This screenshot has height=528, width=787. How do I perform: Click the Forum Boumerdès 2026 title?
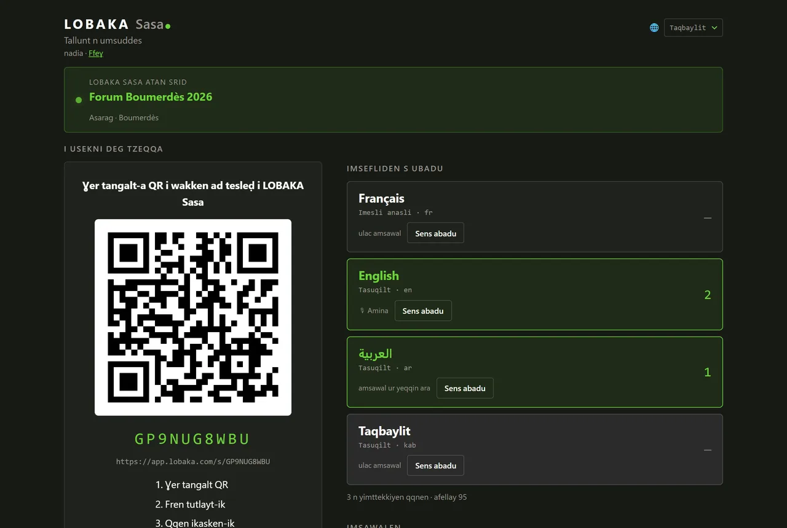coord(151,97)
